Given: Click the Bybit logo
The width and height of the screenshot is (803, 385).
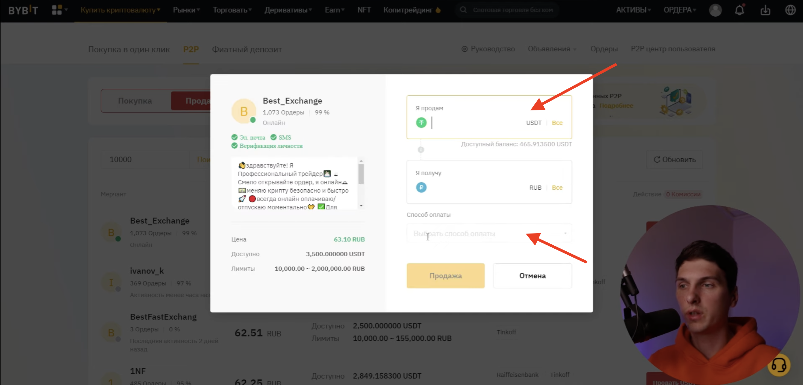Looking at the screenshot, I should pyautogui.click(x=23, y=10).
